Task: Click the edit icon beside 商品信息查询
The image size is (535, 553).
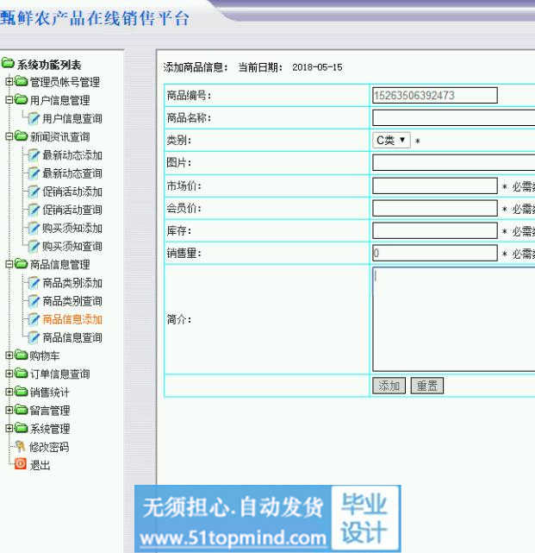Action: [34, 337]
